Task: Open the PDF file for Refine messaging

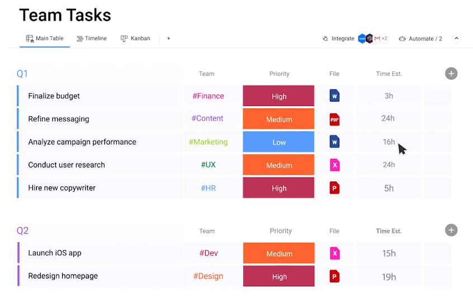Action: 334,119
